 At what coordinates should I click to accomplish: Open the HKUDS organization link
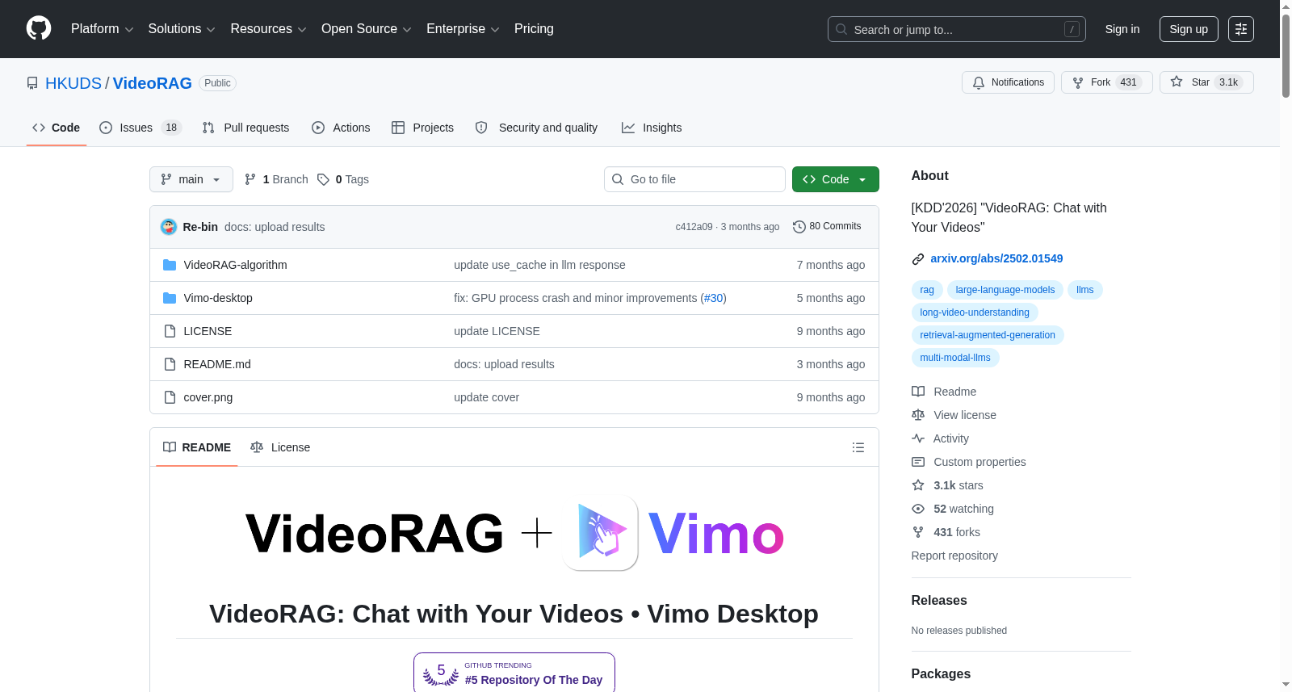[73, 83]
